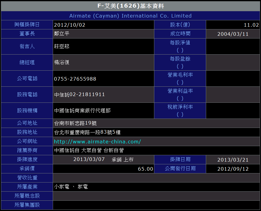Screen dimensions: 261x211
Task: Select address 台南市新忠路19號
Action: point(75,123)
